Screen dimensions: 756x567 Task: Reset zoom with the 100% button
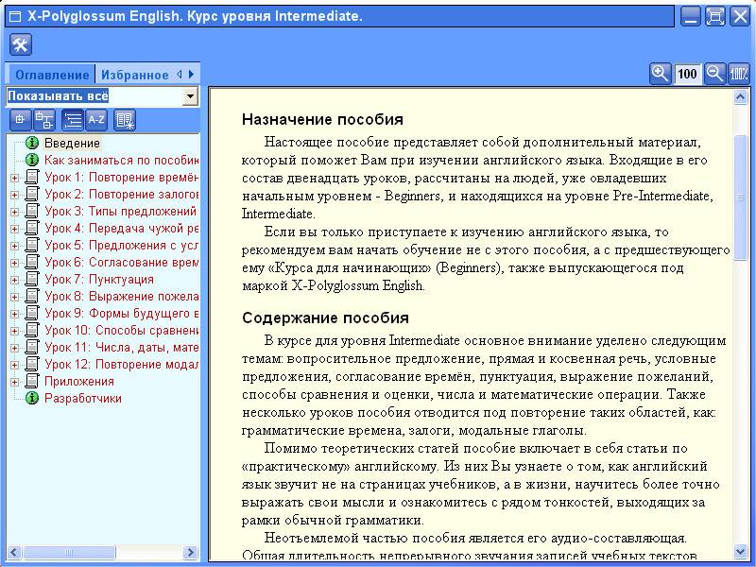pyautogui.click(x=739, y=74)
